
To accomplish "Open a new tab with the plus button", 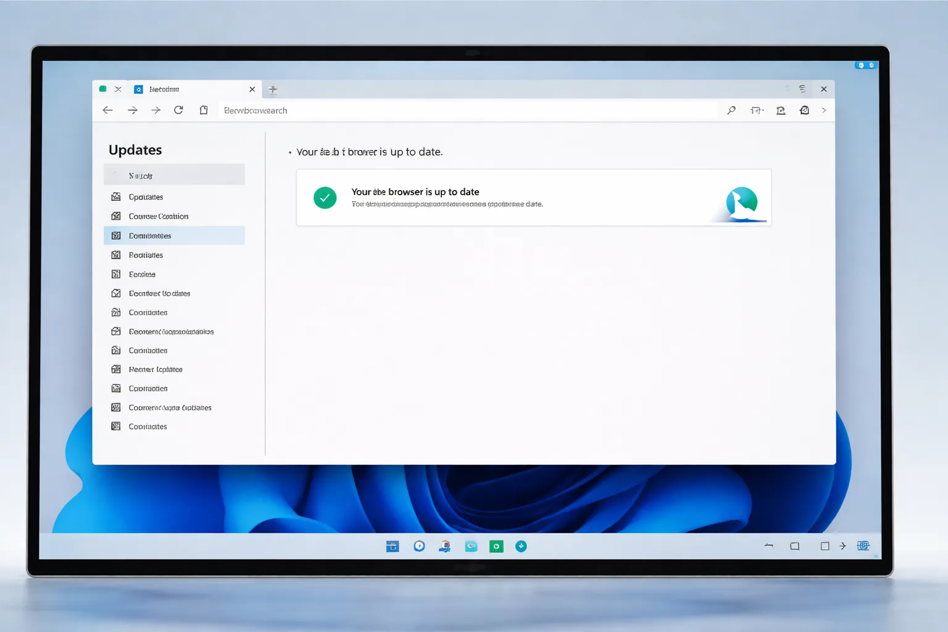I will tap(273, 89).
